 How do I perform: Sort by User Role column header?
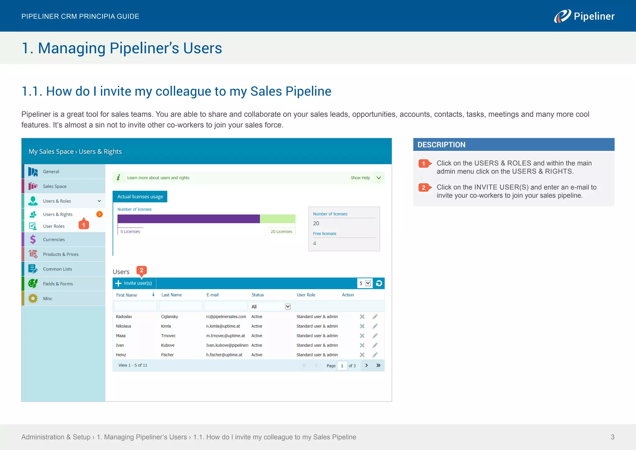pyautogui.click(x=306, y=295)
